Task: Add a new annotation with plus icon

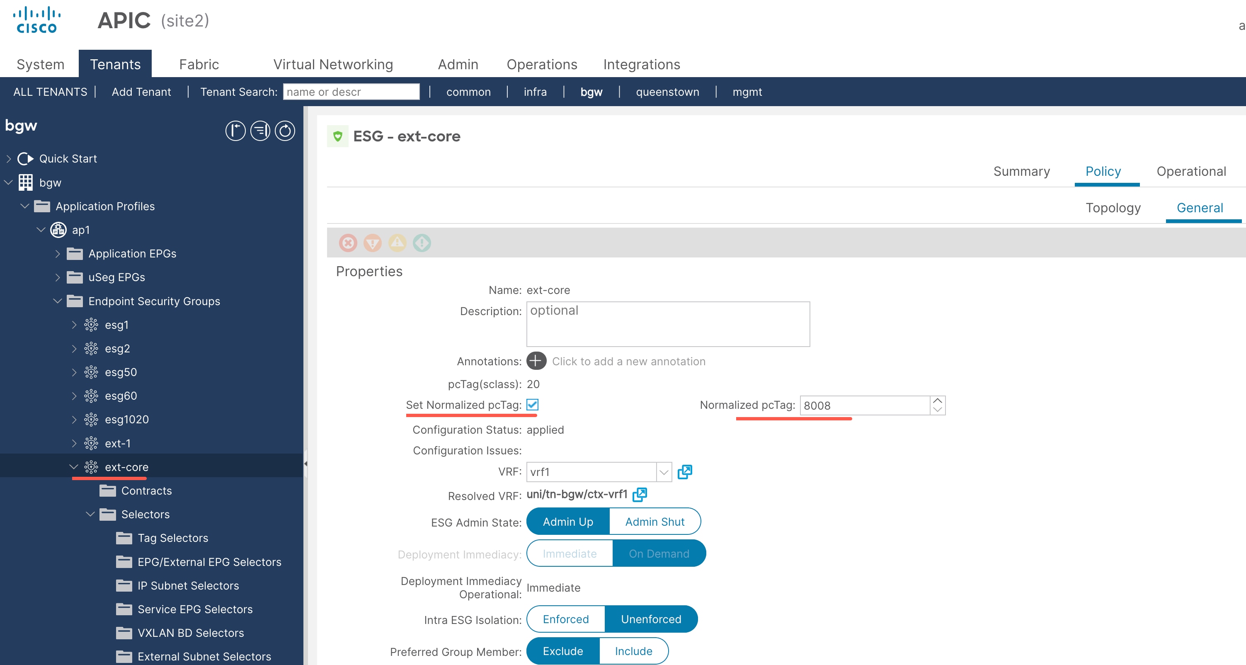Action: (x=536, y=361)
